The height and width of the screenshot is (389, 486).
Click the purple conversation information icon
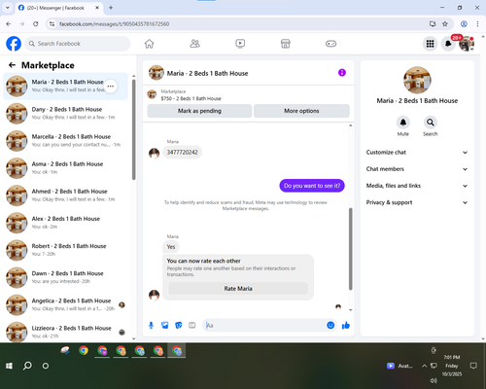coord(342,73)
